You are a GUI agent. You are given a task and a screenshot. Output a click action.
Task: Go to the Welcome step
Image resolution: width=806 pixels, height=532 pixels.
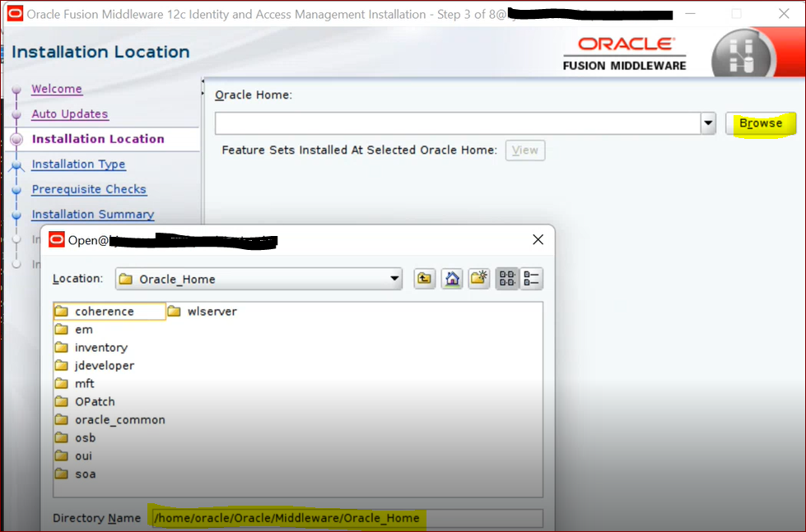click(57, 89)
